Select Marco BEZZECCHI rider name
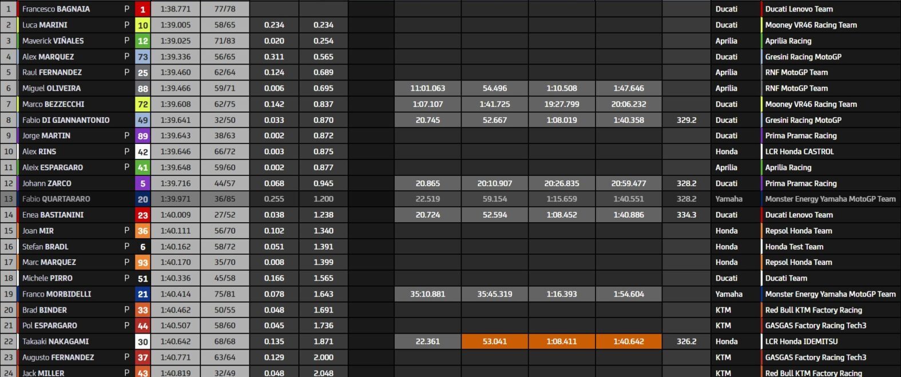 53,105
